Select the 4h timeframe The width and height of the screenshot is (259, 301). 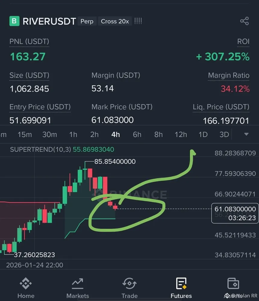coord(116,135)
